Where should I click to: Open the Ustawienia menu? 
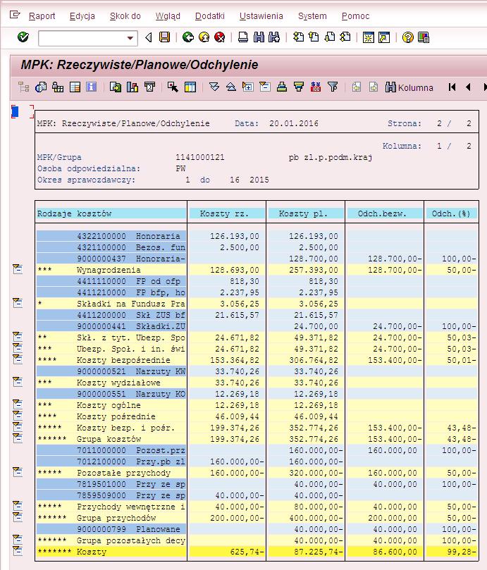tap(261, 16)
